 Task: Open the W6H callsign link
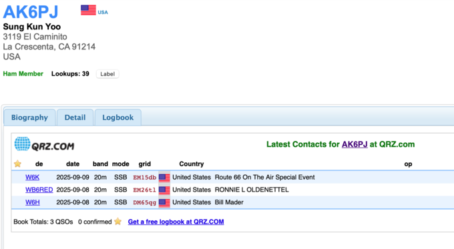click(x=33, y=202)
